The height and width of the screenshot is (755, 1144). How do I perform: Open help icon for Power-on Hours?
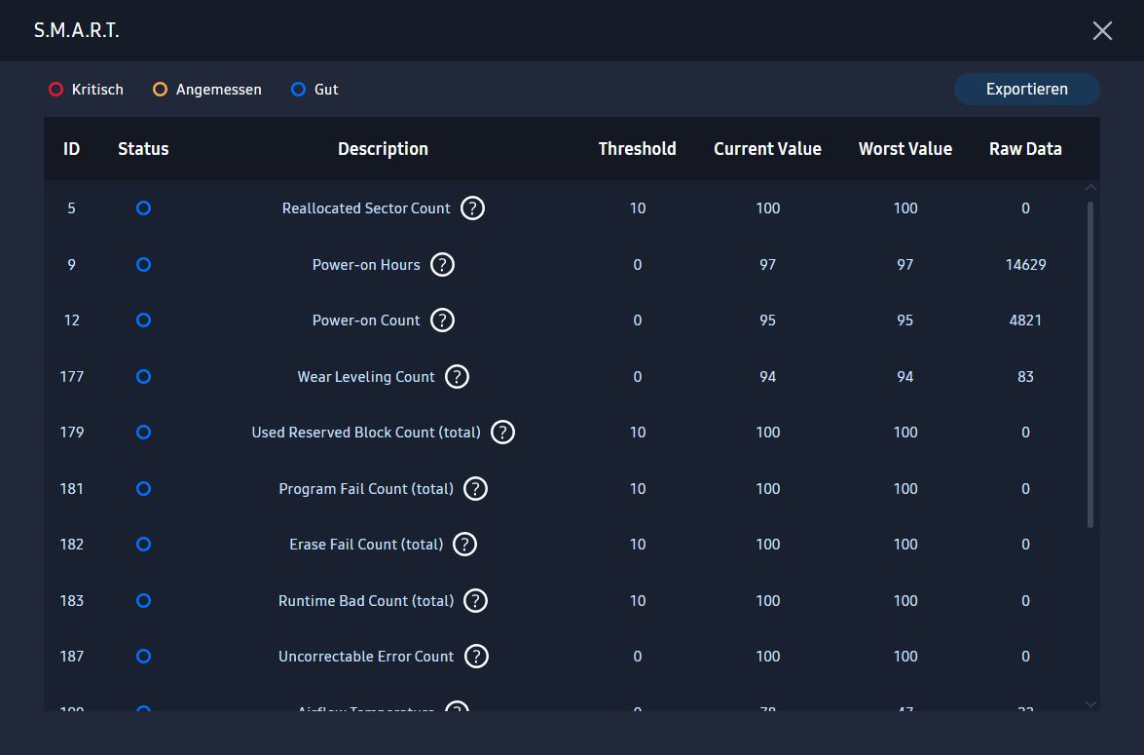point(442,264)
